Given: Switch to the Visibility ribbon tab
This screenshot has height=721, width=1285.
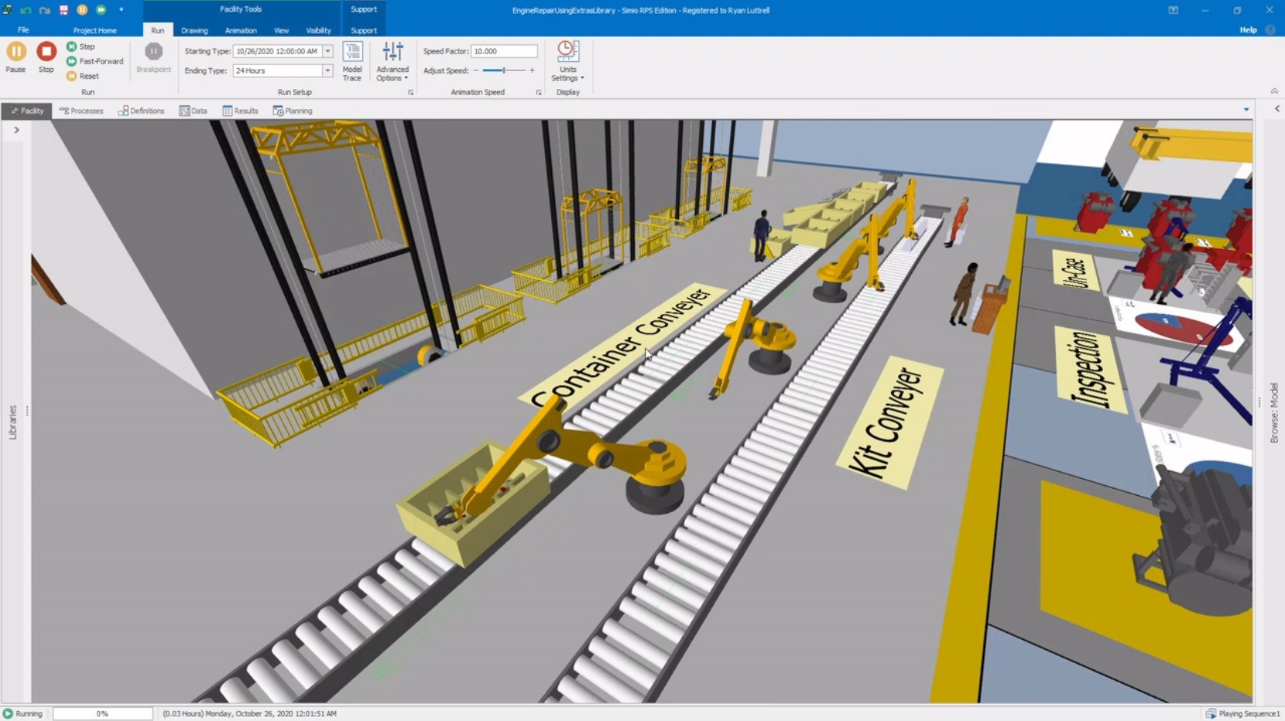Looking at the screenshot, I should click(x=318, y=30).
